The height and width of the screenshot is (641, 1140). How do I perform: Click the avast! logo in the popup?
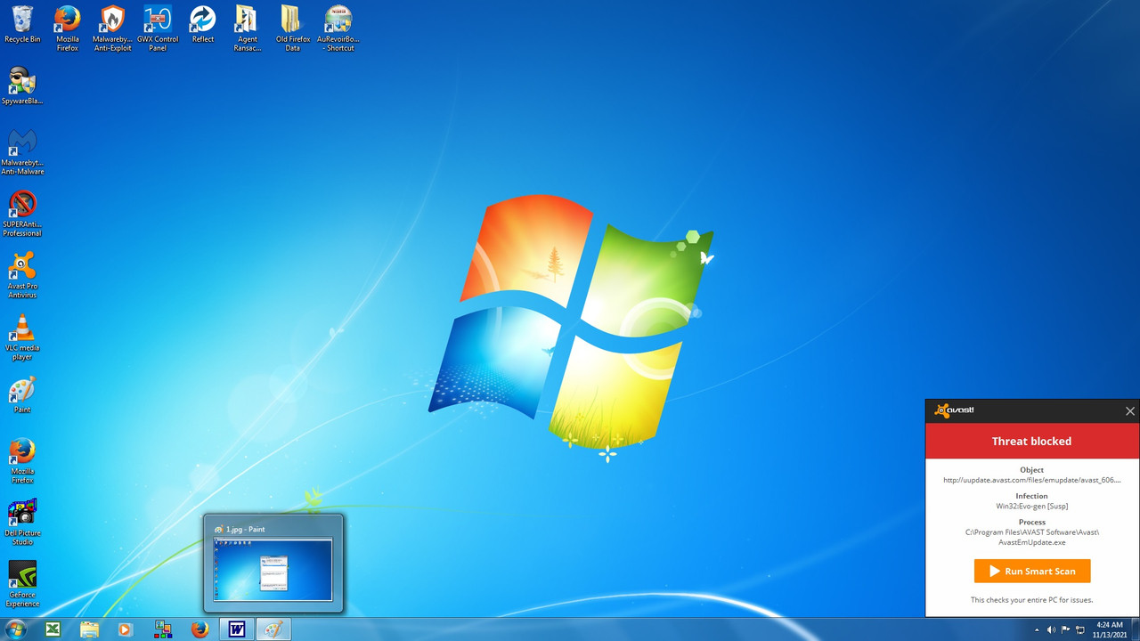(954, 410)
